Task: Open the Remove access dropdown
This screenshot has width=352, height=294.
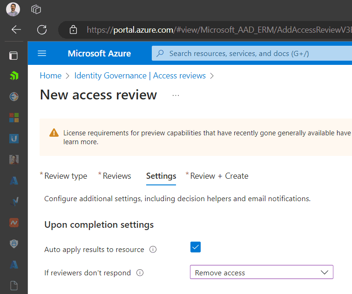Action: (261, 273)
